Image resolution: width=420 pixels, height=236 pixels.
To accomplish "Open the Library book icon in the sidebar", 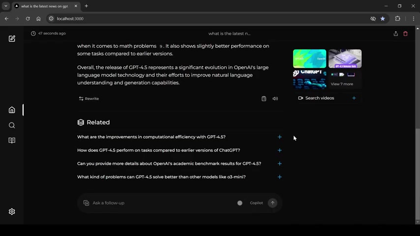I will point(12,140).
